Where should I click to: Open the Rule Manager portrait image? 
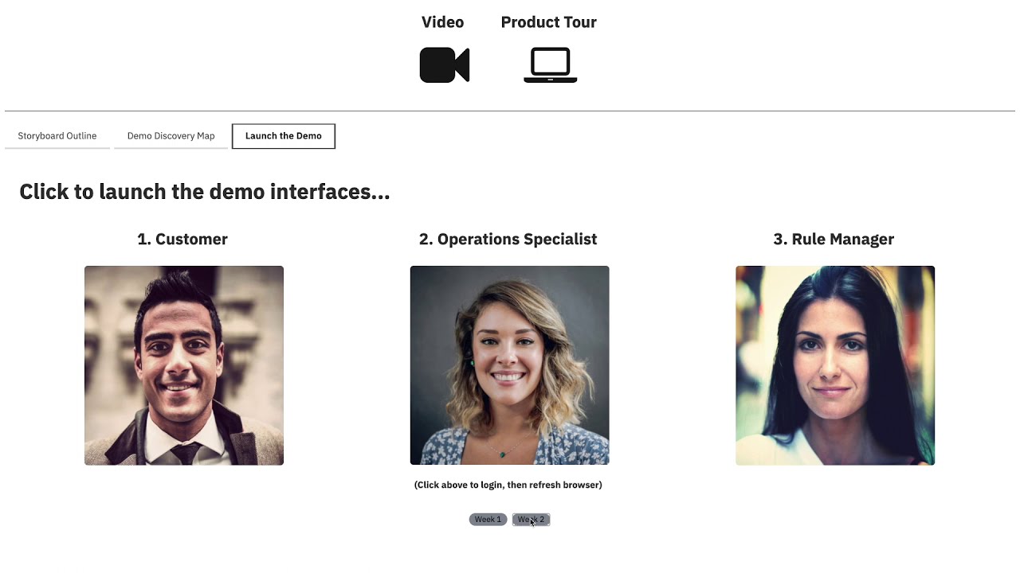(x=834, y=365)
